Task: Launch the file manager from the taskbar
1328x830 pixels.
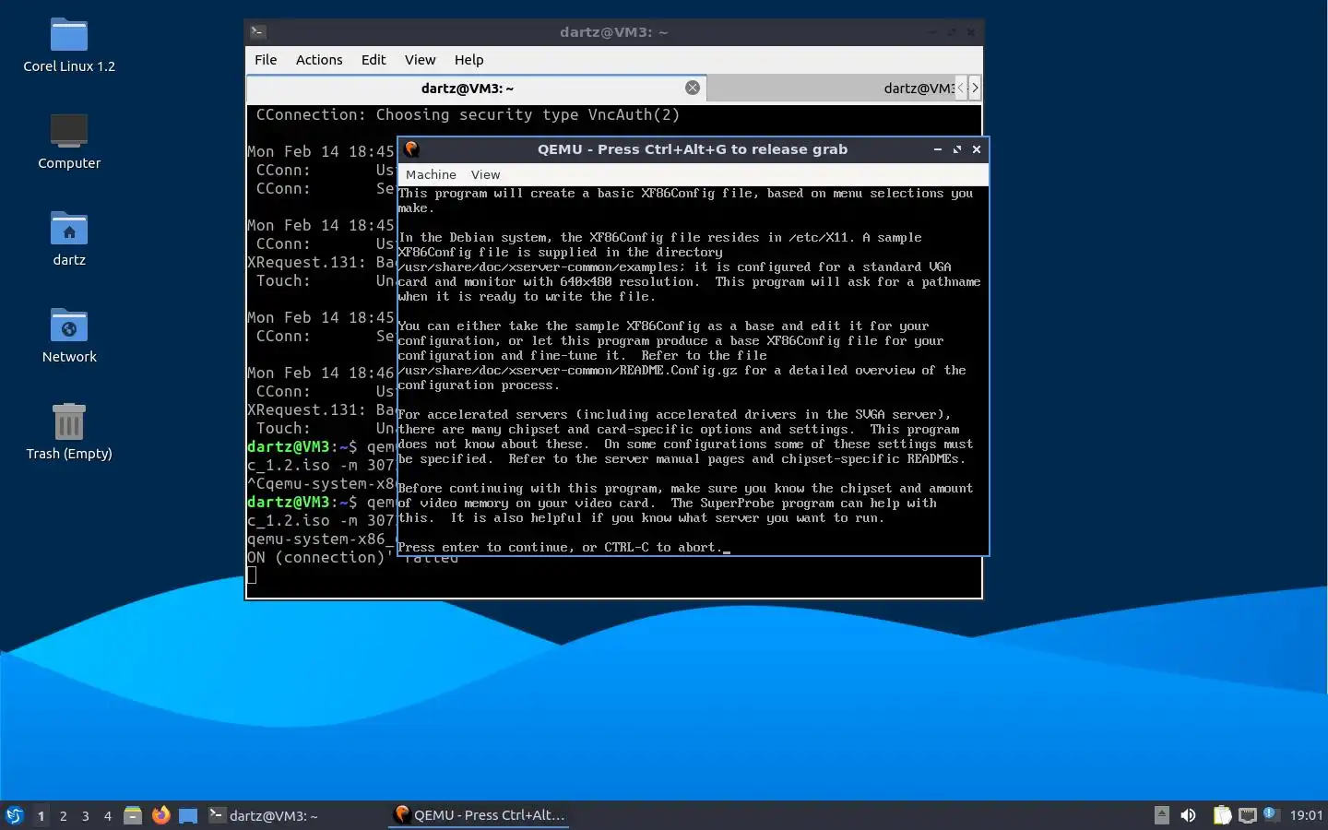Action: 133,815
